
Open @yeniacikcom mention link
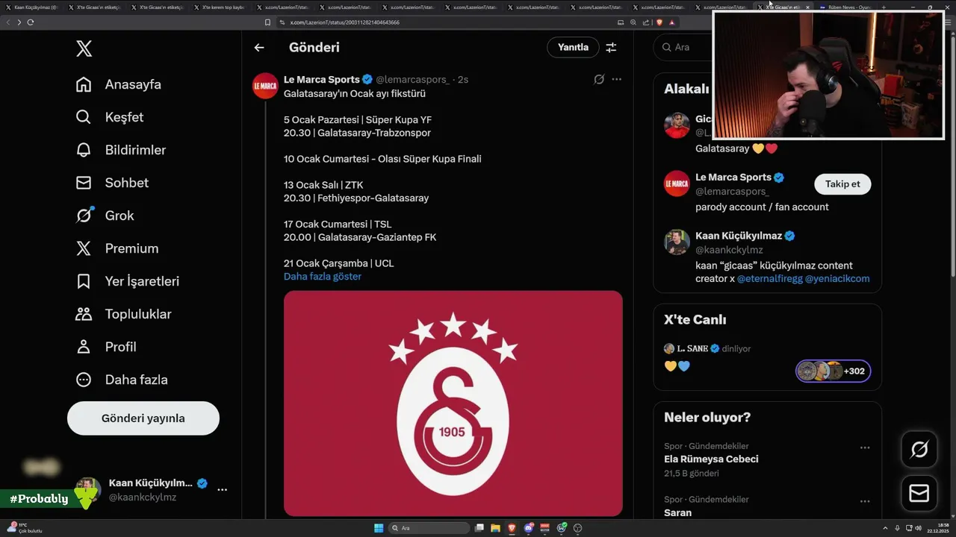[x=837, y=279]
